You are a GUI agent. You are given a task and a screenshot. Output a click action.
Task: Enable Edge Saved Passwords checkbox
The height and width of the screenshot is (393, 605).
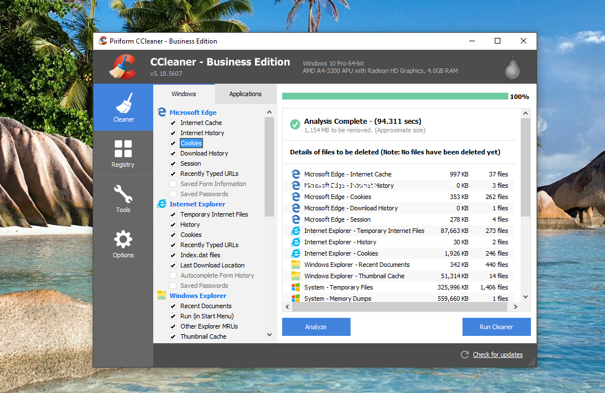173,194
